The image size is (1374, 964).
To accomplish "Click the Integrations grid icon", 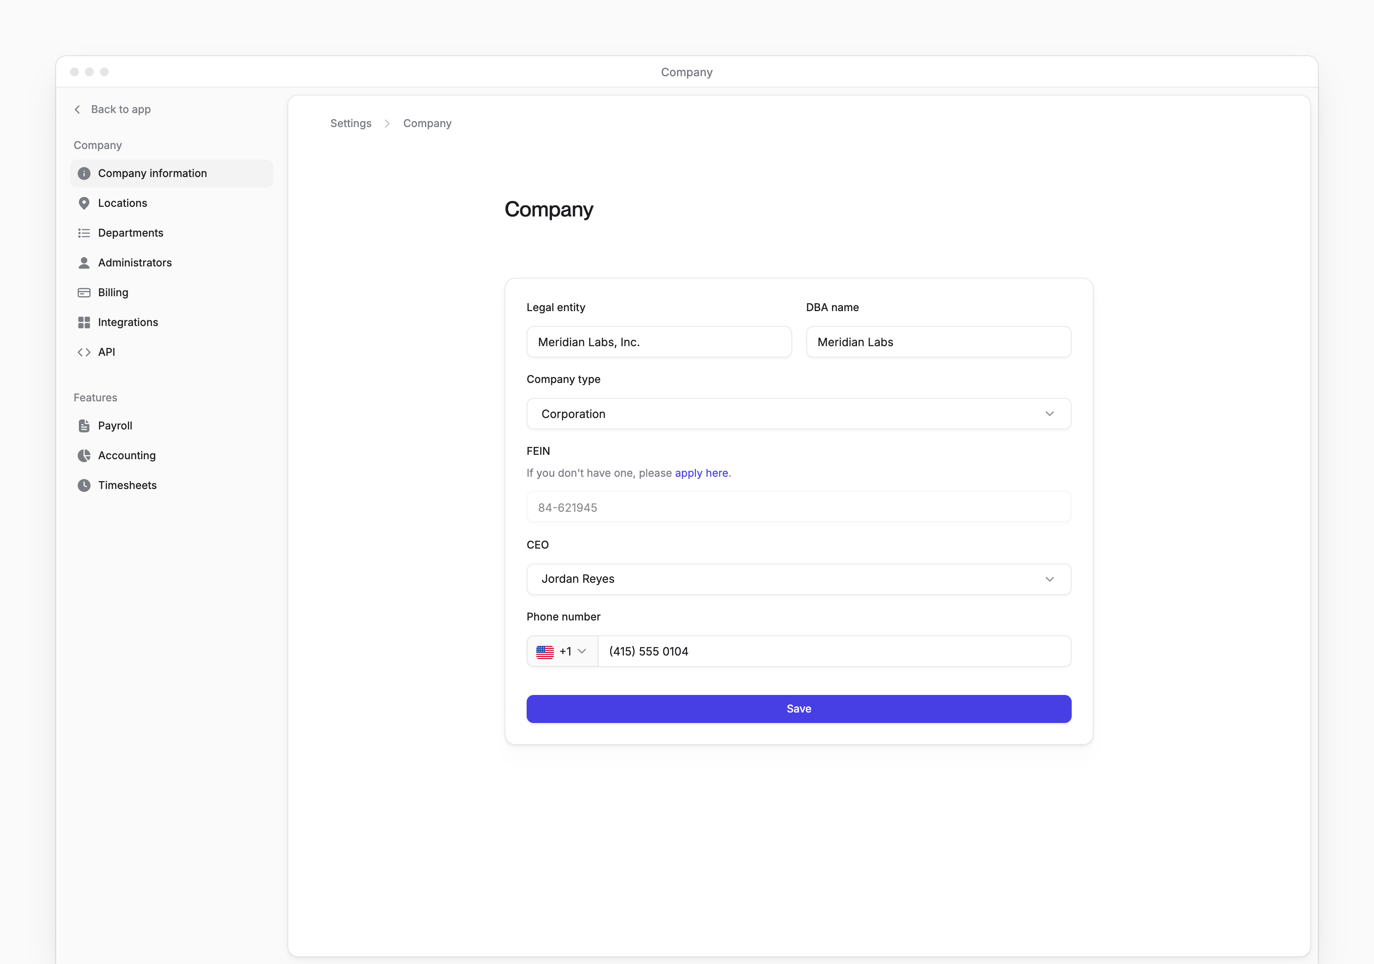I will click(x=84, y=323).
